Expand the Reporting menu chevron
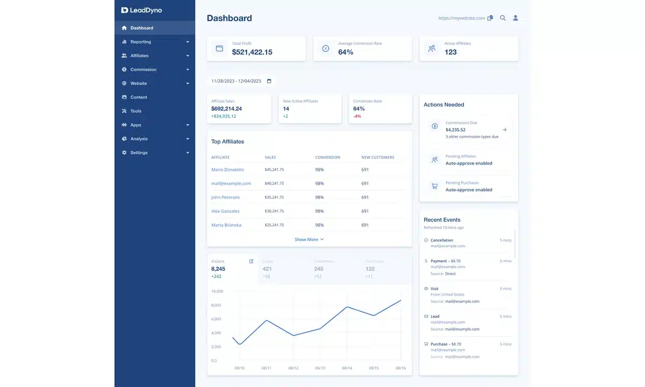The width and height of the screenshot is (645, 387). (x=188, y=42)
